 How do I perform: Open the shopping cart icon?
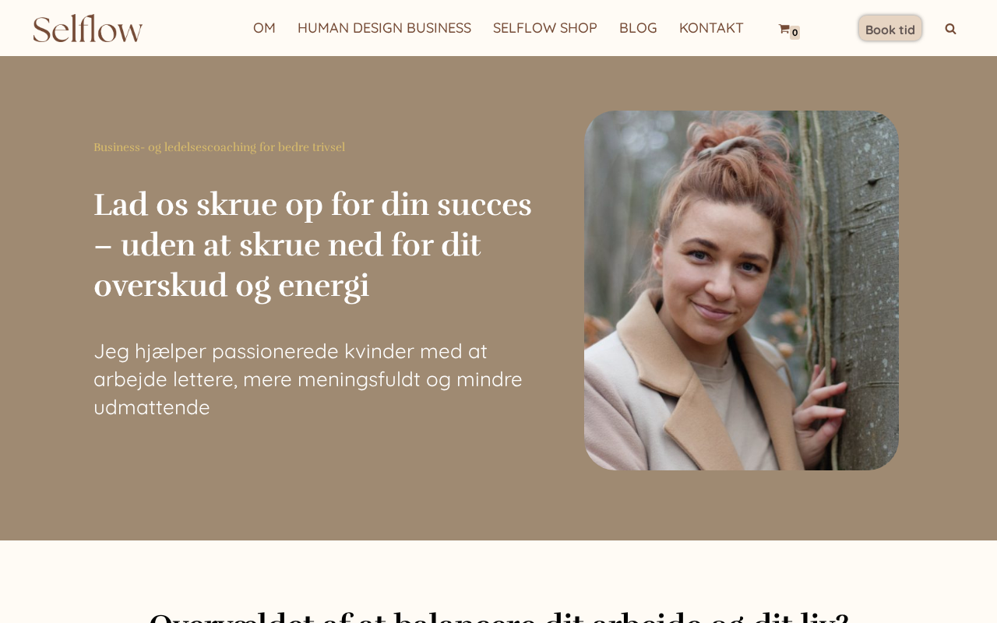(784, 29)
